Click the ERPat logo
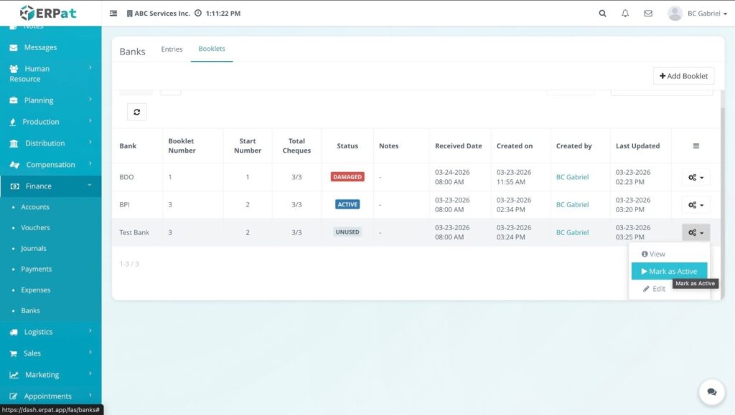 click(x=48, y=13)
